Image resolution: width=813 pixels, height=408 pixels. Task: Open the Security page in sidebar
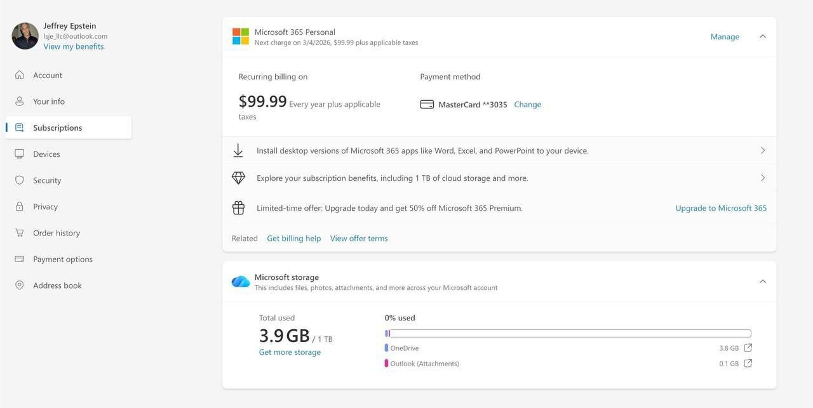[x=47, y=180]
